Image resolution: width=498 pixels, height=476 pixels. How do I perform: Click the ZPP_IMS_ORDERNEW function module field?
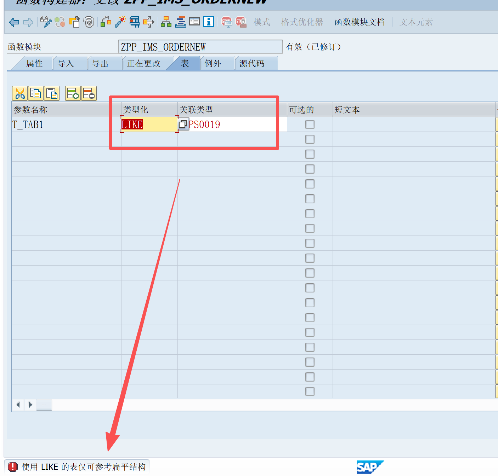[200, 47]
